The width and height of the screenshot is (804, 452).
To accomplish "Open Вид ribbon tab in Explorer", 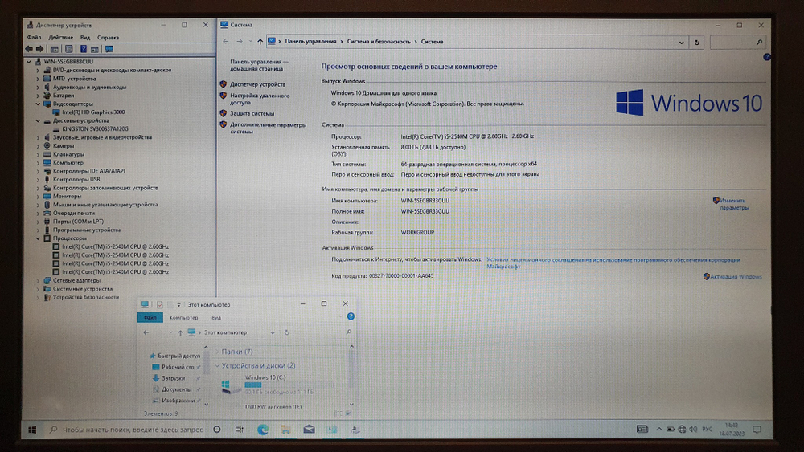I will pos(216,318).
